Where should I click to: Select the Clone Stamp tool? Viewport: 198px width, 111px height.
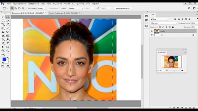coord(3,32)
